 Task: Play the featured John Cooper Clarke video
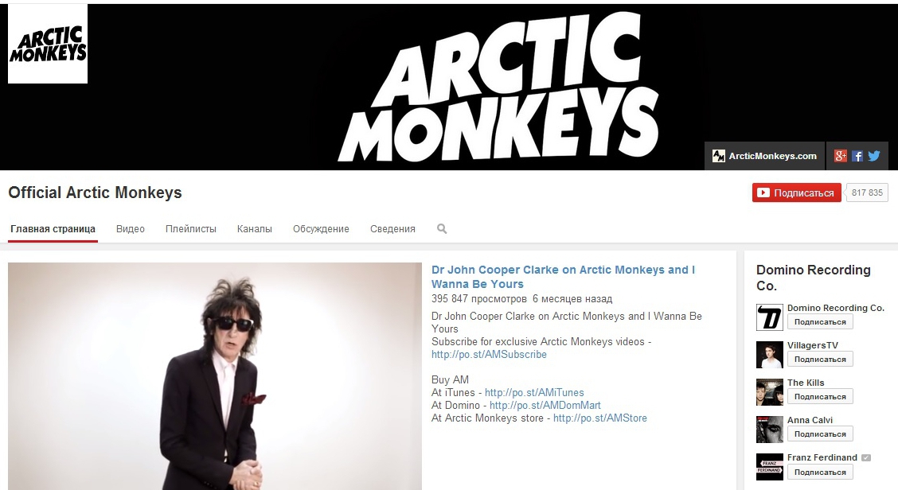point(215,376)
